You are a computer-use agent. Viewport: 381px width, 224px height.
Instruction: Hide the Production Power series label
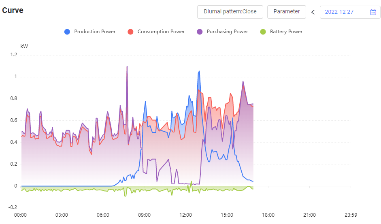(x=95, y=32)
